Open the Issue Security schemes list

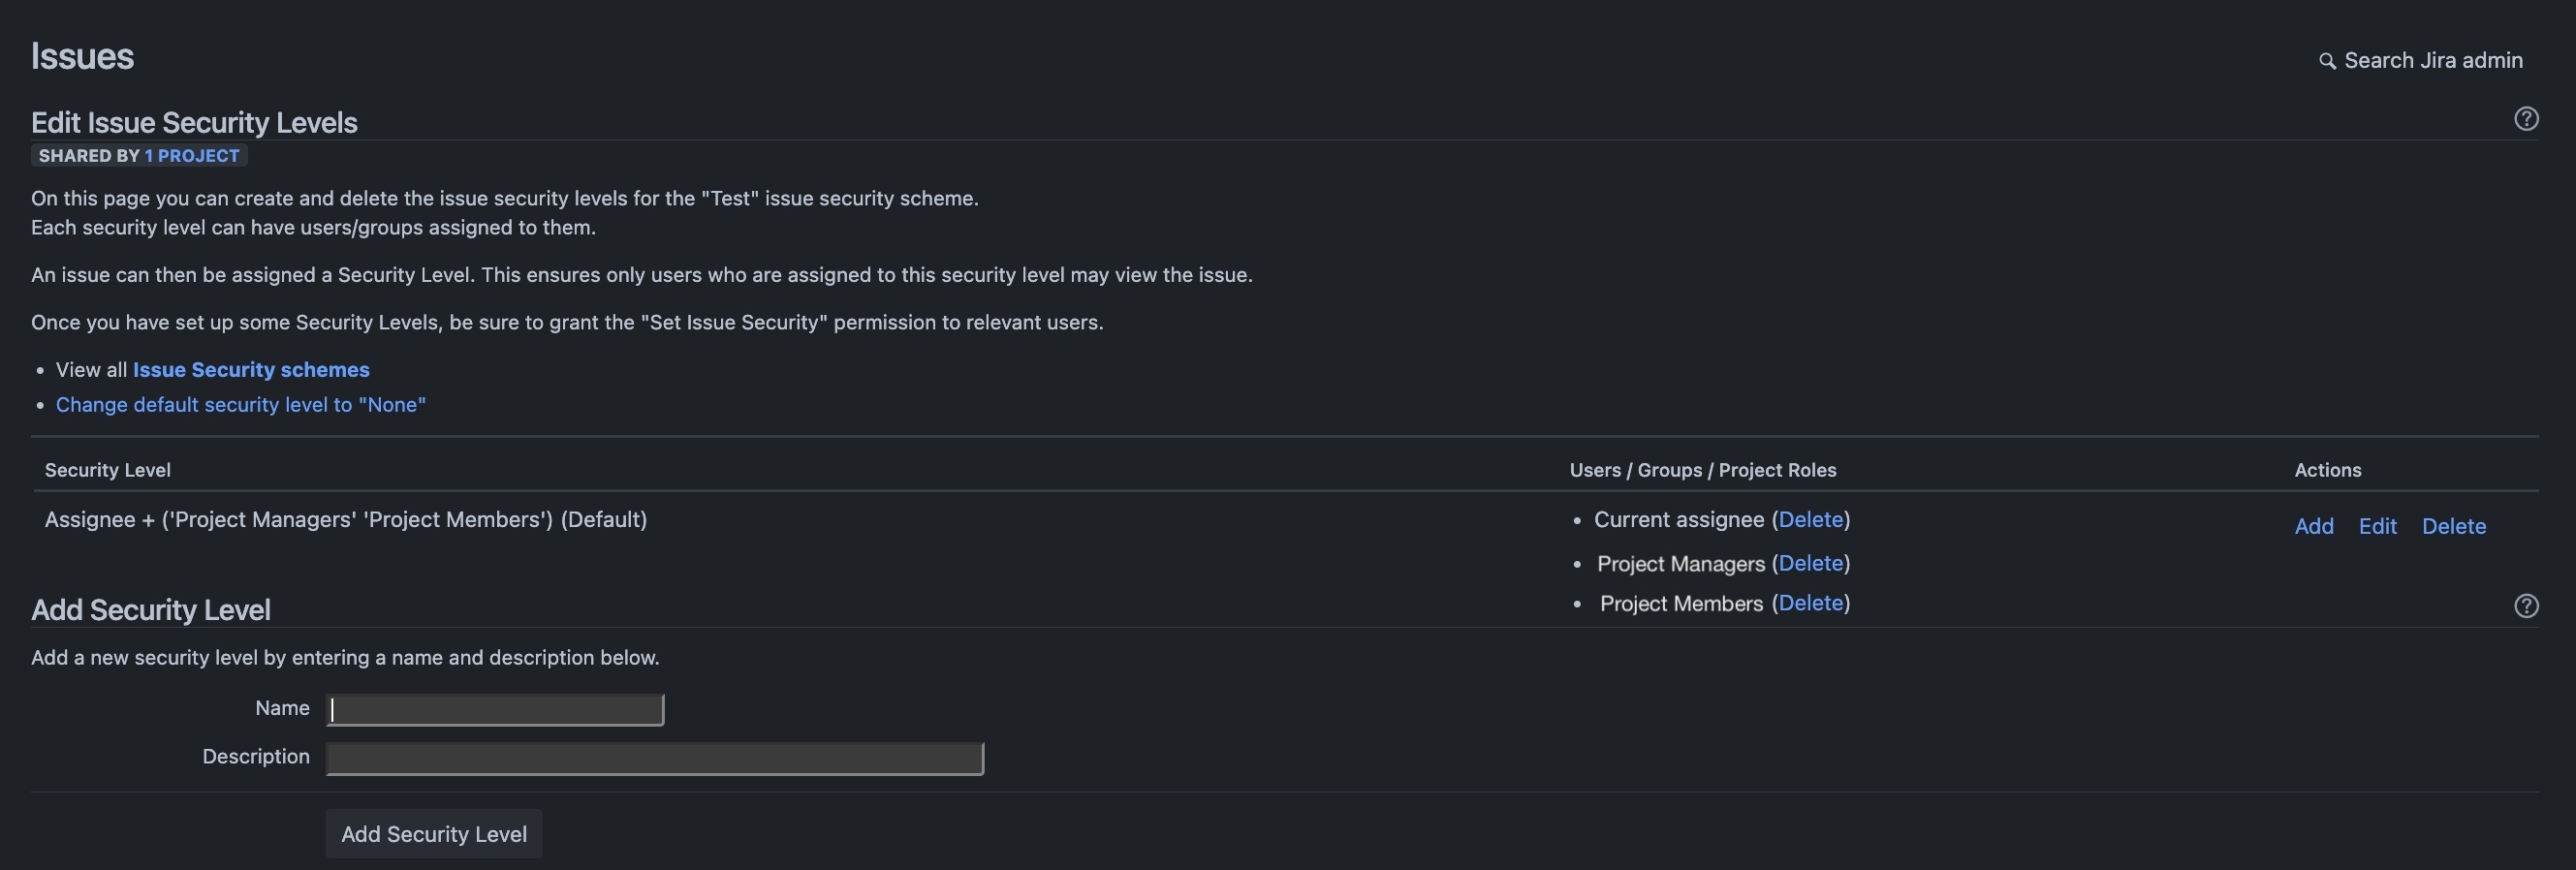(x=250, y=369)
